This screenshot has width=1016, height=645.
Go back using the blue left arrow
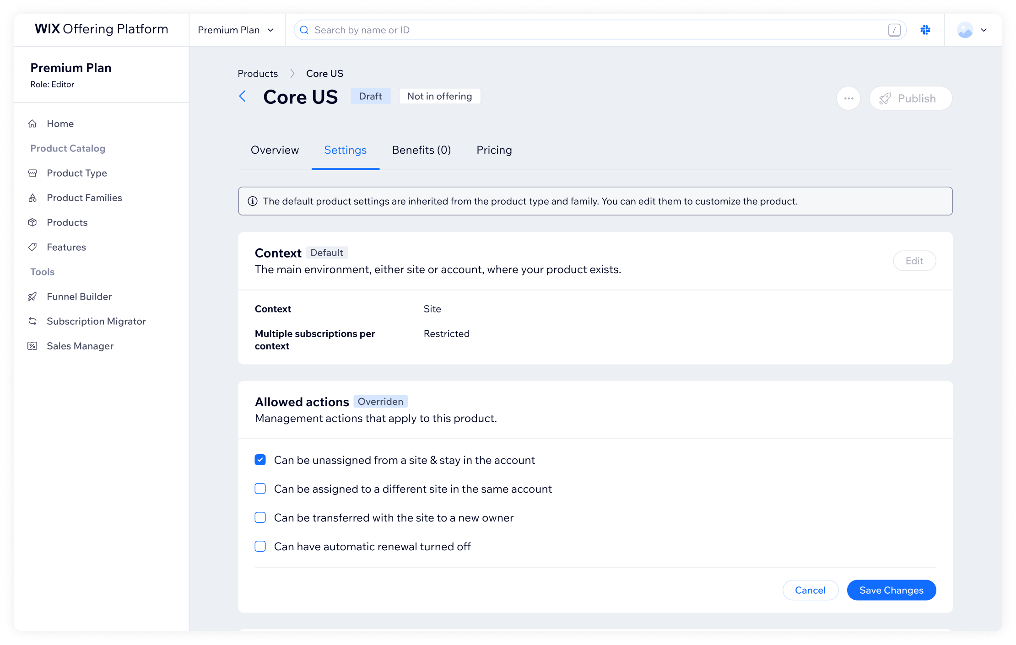coord(243,97)
